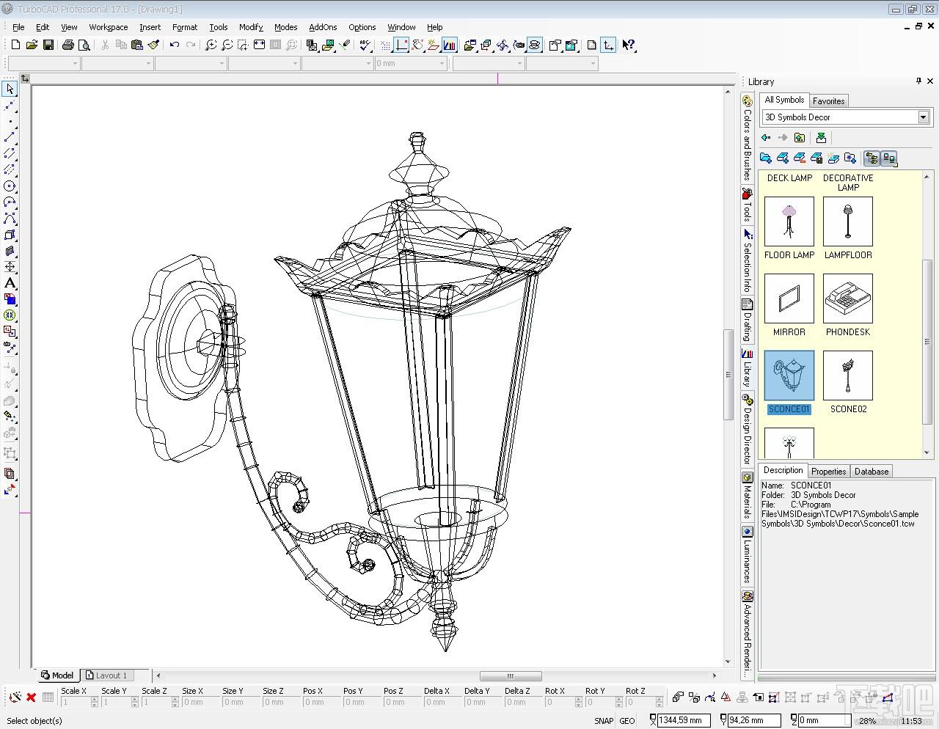Open the first empty property dropdown in toolbar
939x729 pixels.
coord(43,64)
